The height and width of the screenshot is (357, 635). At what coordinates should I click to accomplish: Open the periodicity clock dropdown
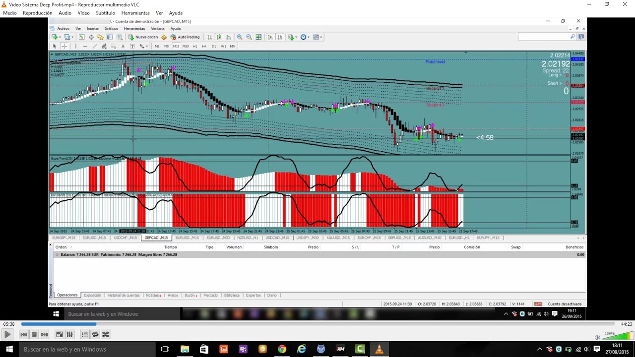coord(309,37)
